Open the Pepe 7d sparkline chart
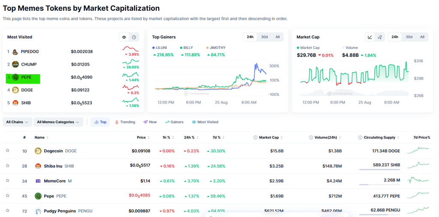Viewport: 439px width, 217px height. pos(418,195)
